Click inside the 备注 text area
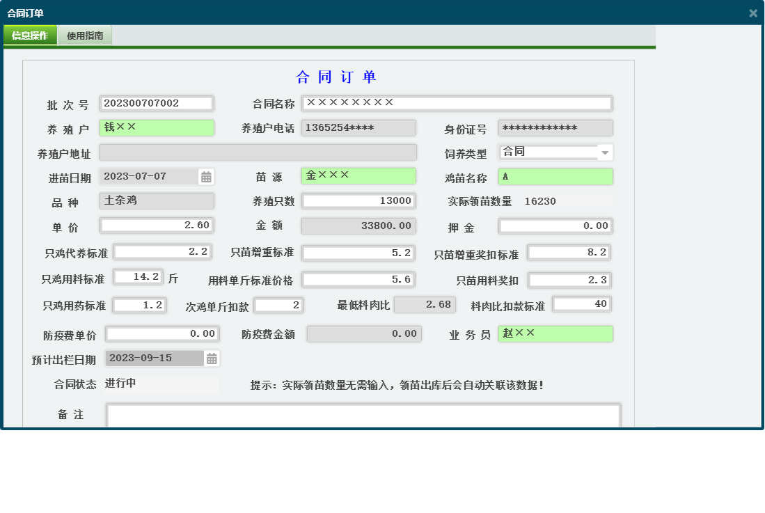This screenshot has width=765, height=513. 362,416
